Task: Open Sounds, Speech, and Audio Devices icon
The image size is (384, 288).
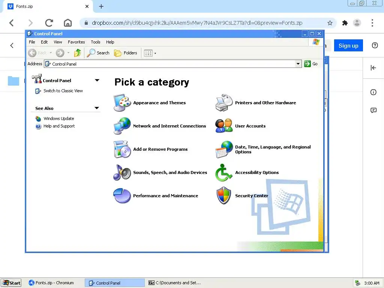Action: (122, 172)
